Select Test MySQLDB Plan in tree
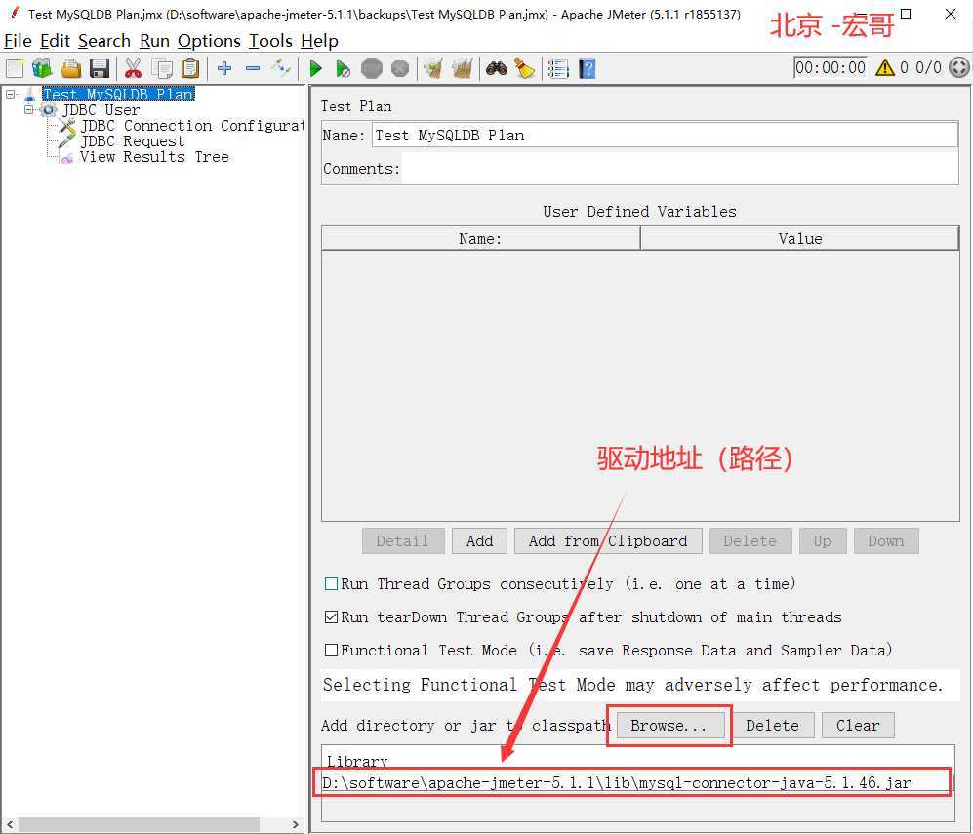Viewport: 973px width, 834px height. pos(118,95)
